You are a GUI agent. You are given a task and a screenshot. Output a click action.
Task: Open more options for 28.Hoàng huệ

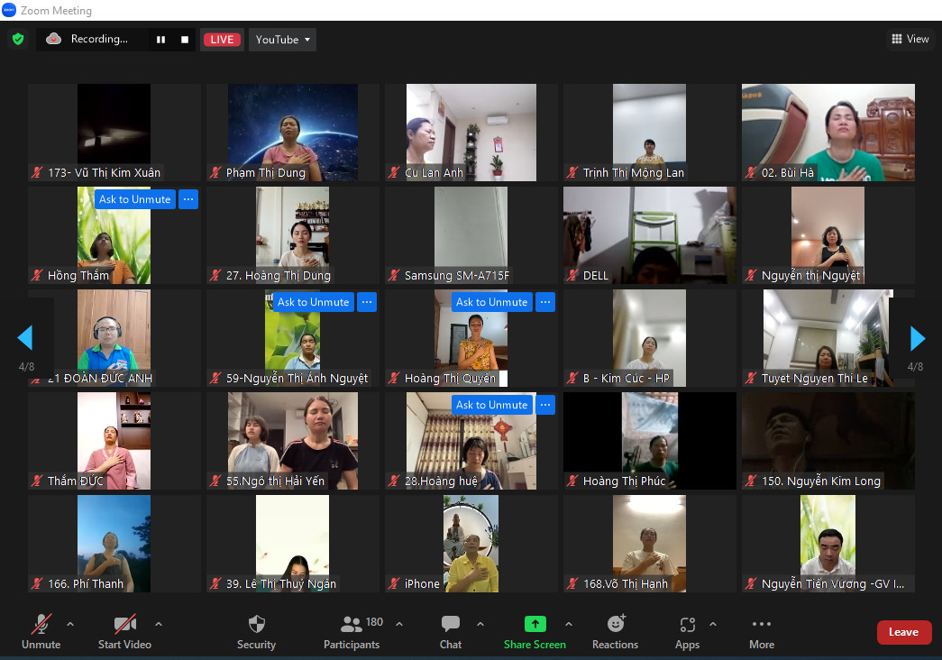point(544,405)
